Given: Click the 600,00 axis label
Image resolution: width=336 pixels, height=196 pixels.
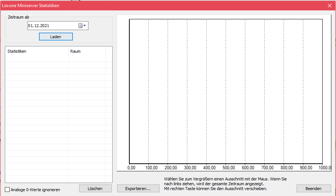Looking at the screenshot, I should [248, 168].
